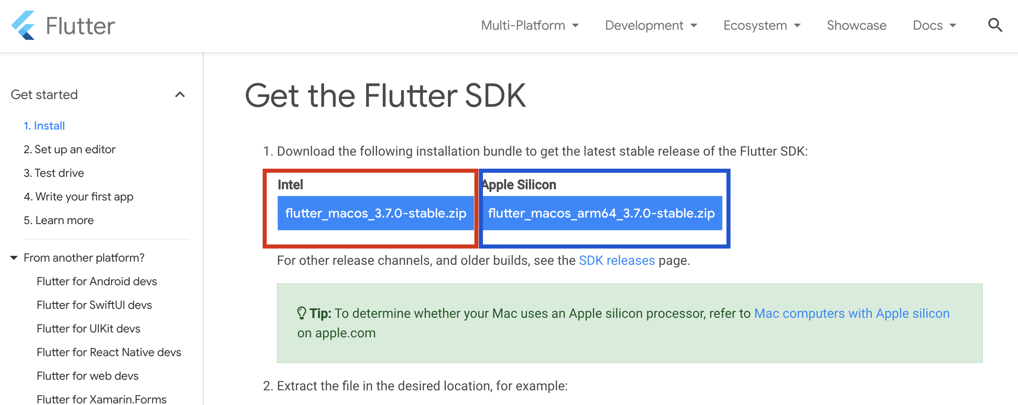
Task: Click the From another platform? heading
Action: point(84,258)
